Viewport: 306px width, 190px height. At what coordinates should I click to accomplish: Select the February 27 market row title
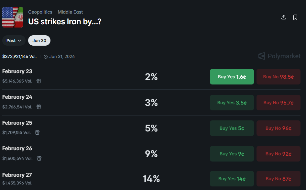(x=17, y=175)
